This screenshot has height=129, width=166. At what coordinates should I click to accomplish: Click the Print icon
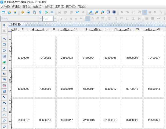click(x=28, y=12)
